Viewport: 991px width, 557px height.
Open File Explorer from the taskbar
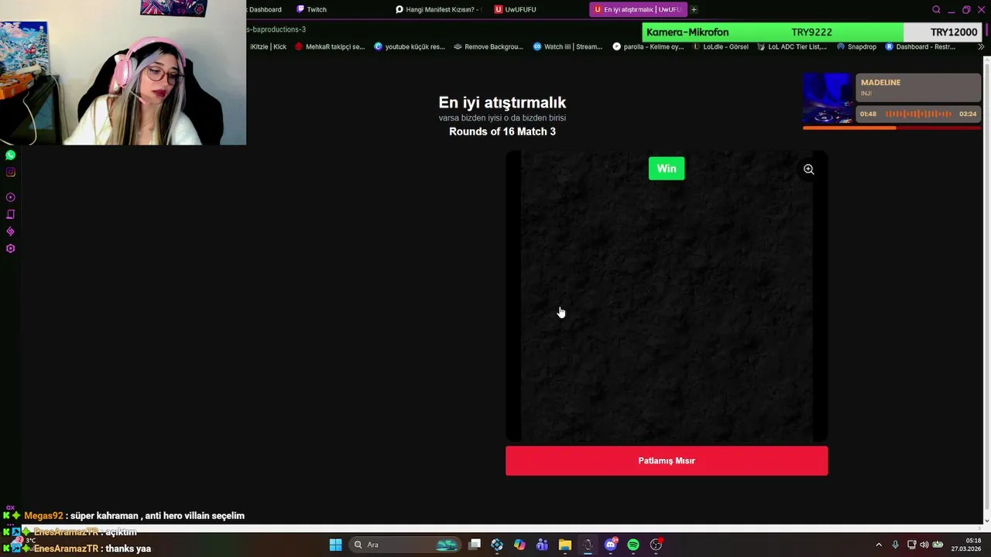coord(564,545)
